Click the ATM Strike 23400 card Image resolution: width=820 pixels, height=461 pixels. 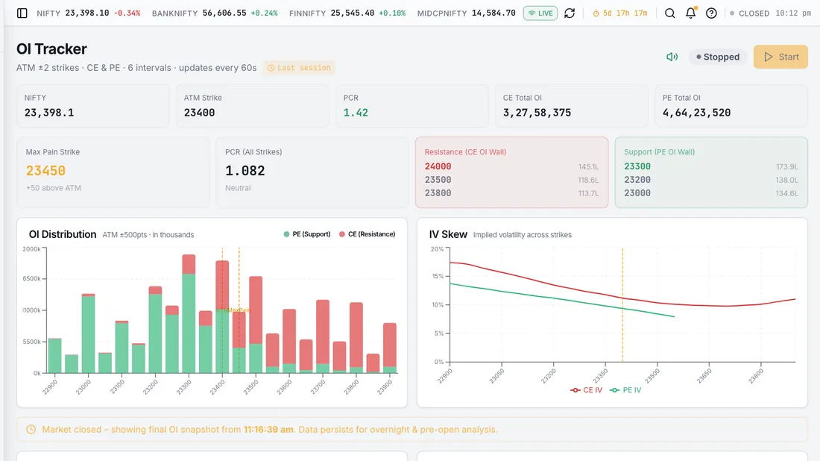click(252, 106)
